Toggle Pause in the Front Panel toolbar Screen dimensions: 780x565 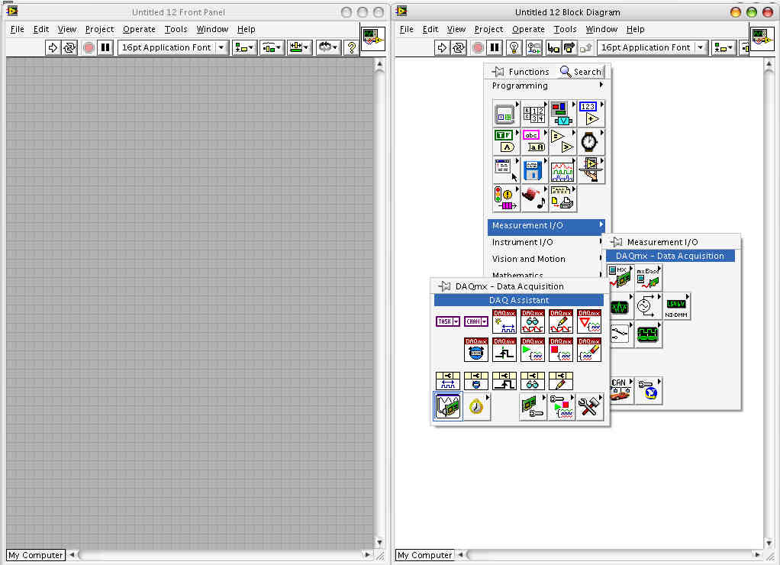105,47
